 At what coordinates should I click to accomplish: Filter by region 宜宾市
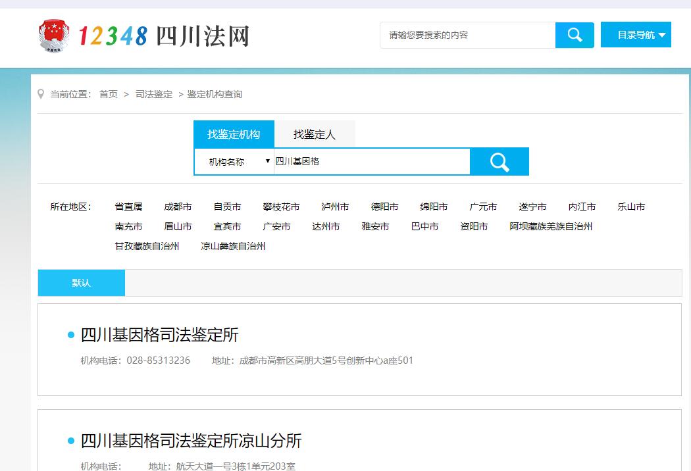coord(228,226)
